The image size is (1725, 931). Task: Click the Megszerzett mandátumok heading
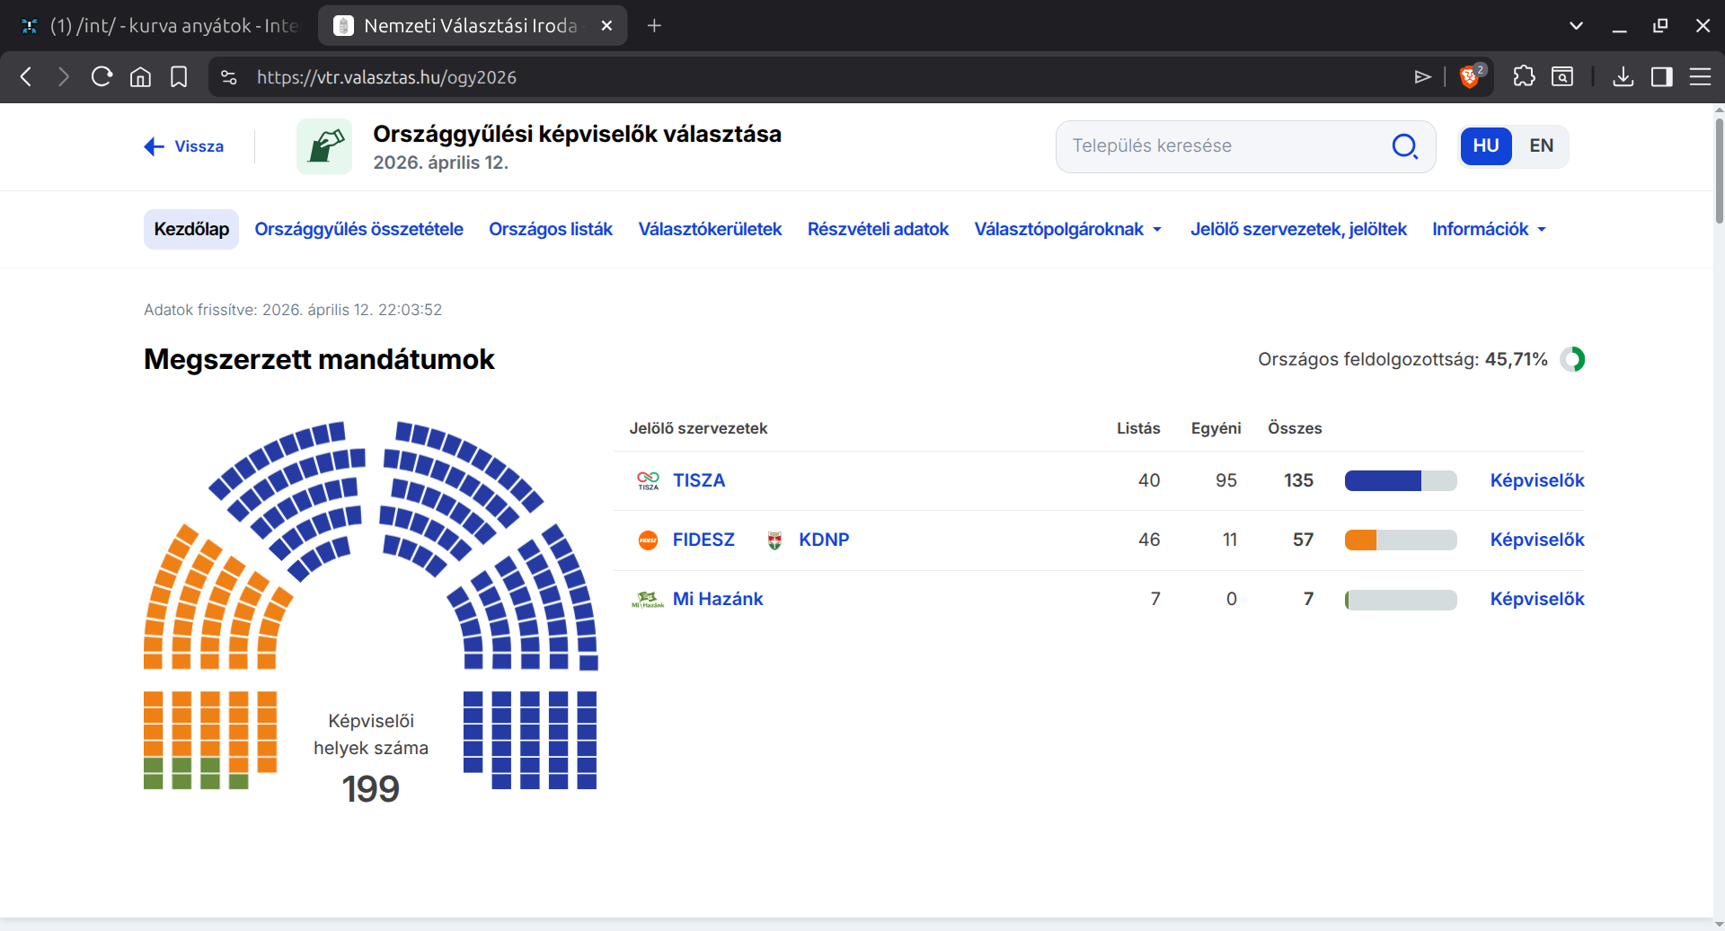pos(319,360)
